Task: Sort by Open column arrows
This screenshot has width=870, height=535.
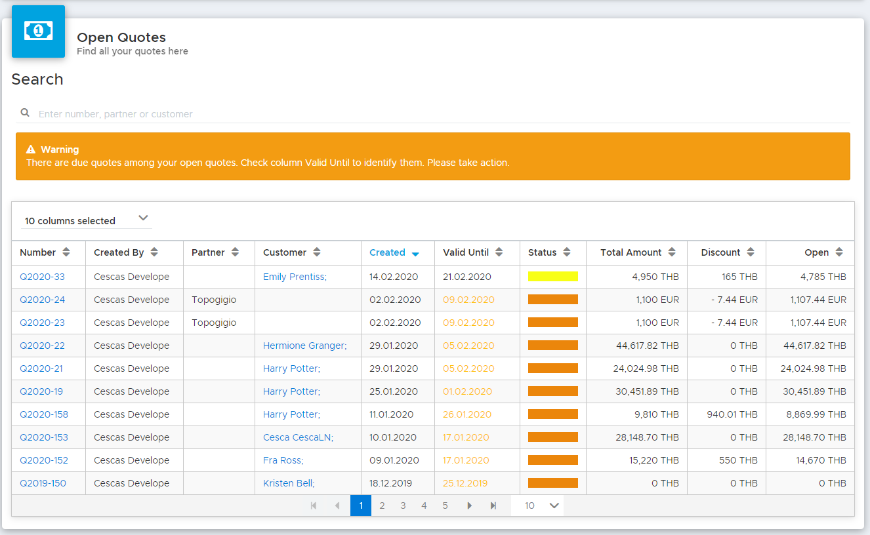Action: (839, 252)
